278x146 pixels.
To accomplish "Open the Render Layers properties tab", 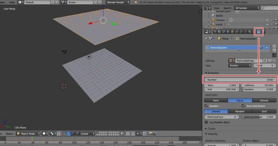I will 219,32.
